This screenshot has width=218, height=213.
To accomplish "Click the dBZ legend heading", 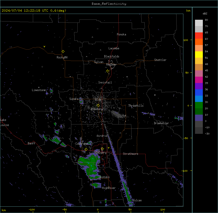I will click(205, 13).
